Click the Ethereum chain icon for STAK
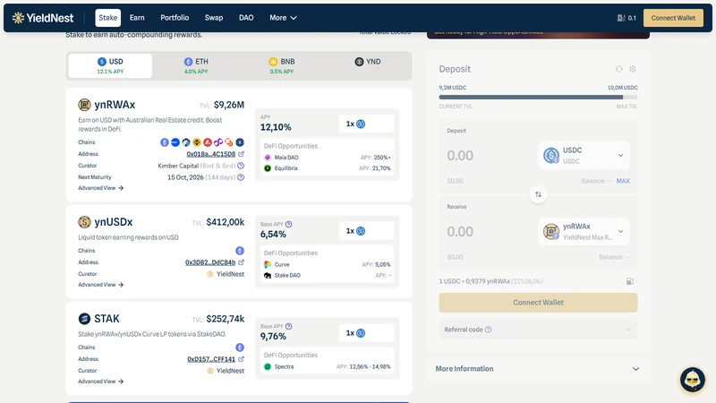 coord(240,347)
